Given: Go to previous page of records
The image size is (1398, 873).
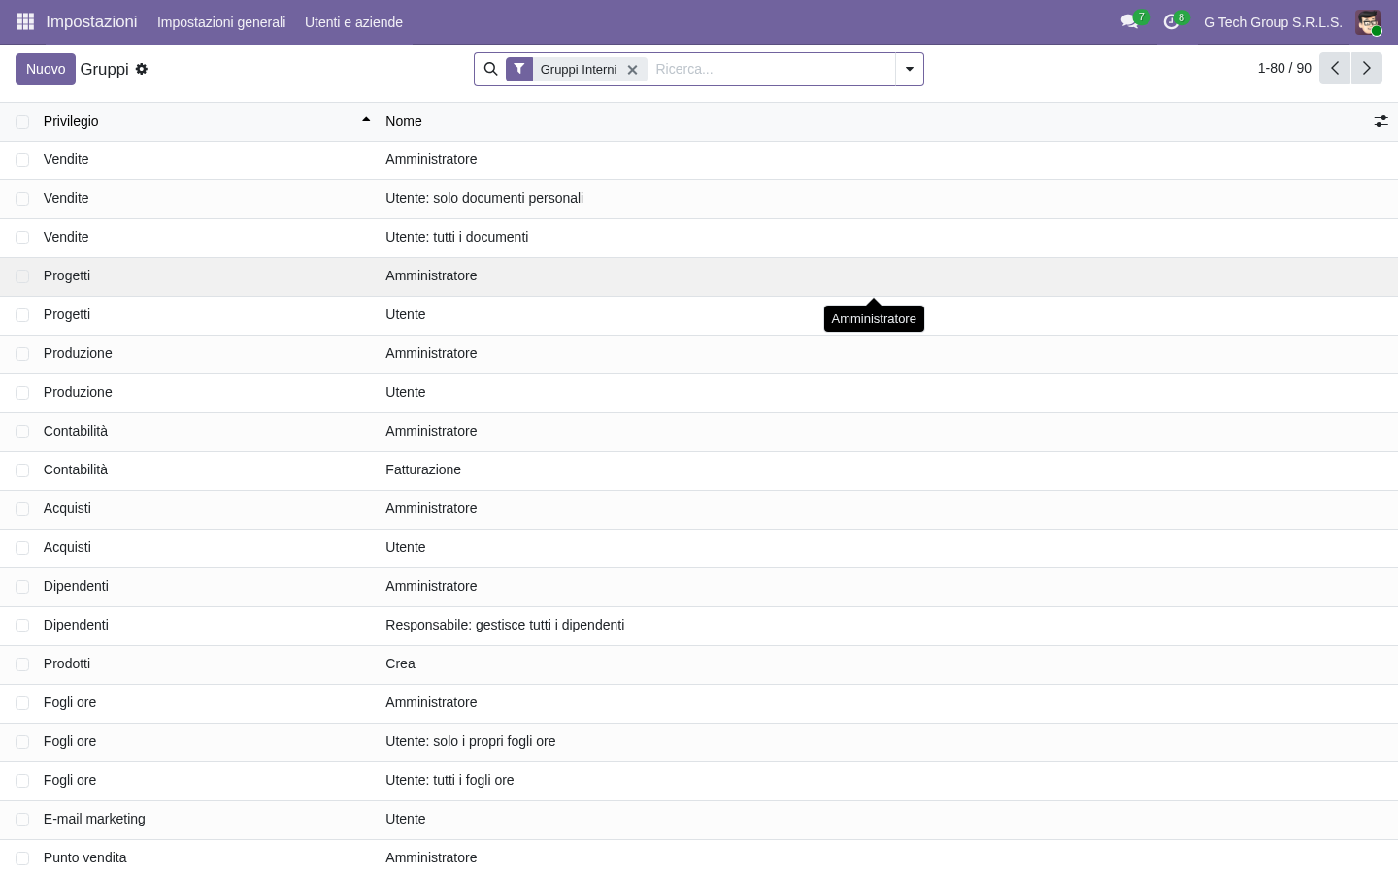Looking at the screenshot, I should [x=1335, y=68].
